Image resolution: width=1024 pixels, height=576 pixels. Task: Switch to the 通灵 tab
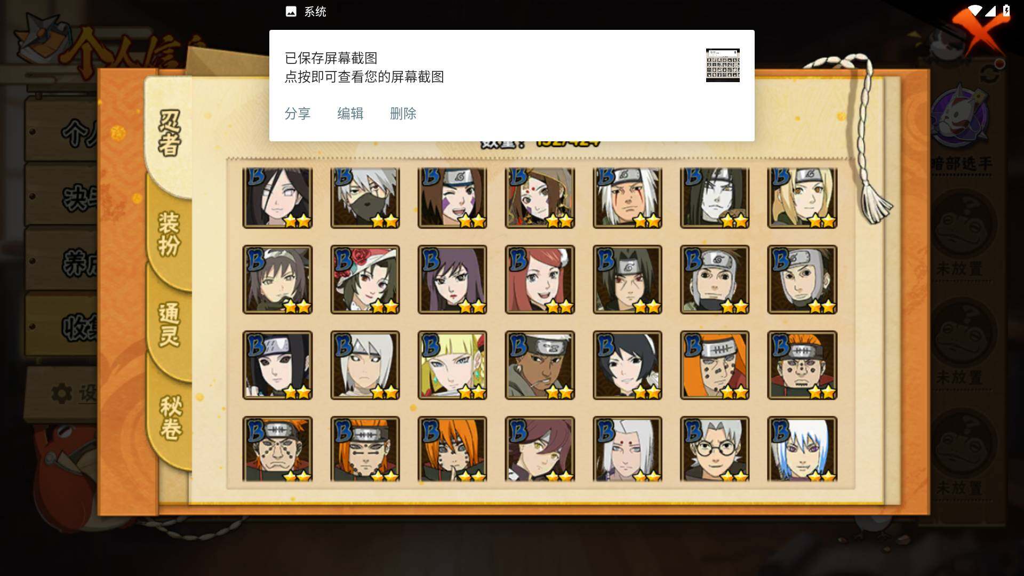170,325
